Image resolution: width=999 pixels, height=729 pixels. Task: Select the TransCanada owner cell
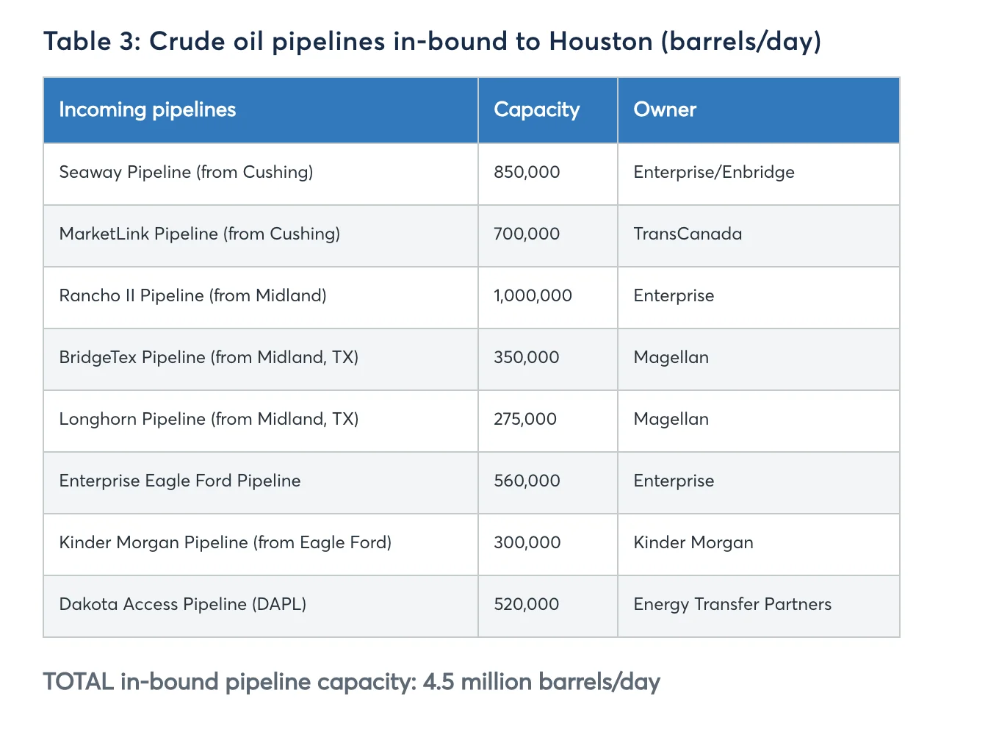tap(688, 234)
